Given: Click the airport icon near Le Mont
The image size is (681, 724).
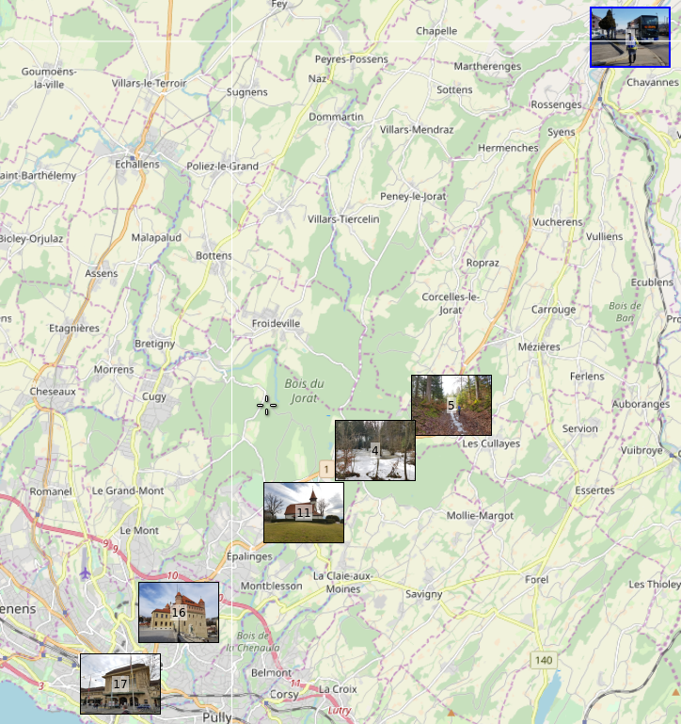Looking at the screenshot, I should pos(87,572).
